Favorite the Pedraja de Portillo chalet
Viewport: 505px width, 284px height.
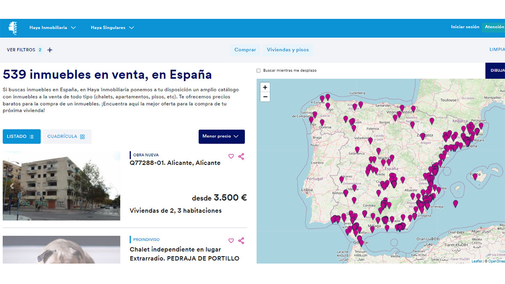(231, 241)
